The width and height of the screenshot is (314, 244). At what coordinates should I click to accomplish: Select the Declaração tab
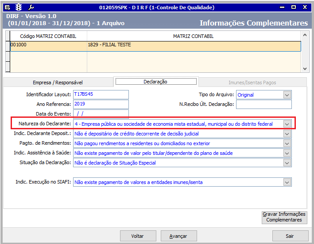coord(155,82)
